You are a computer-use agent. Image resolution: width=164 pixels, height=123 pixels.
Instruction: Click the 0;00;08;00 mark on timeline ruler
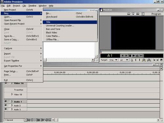point(92,72)
